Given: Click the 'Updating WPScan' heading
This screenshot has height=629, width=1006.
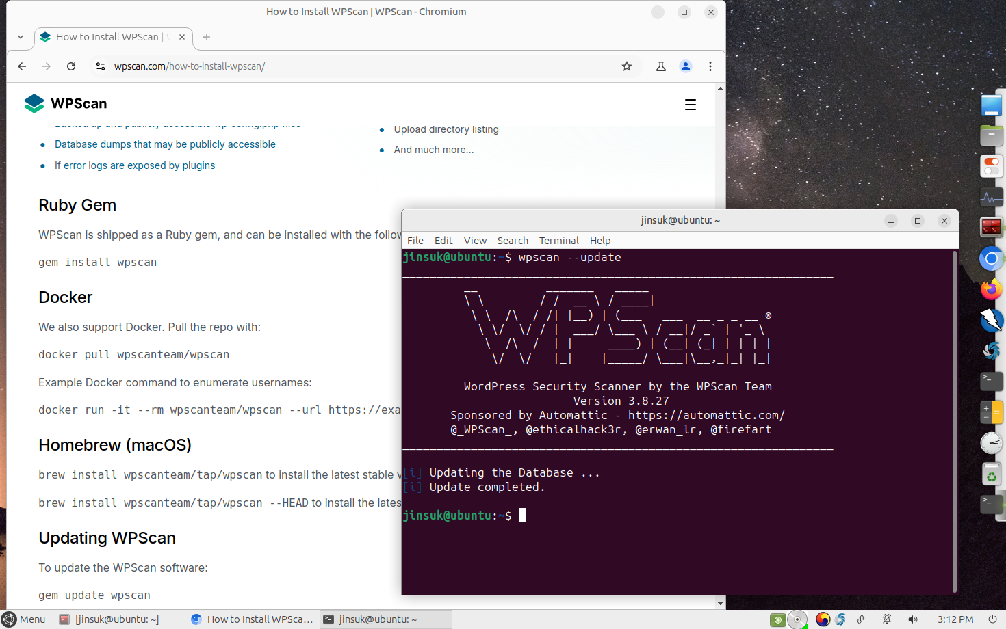Looking at the screenshot, I should 107,538.
